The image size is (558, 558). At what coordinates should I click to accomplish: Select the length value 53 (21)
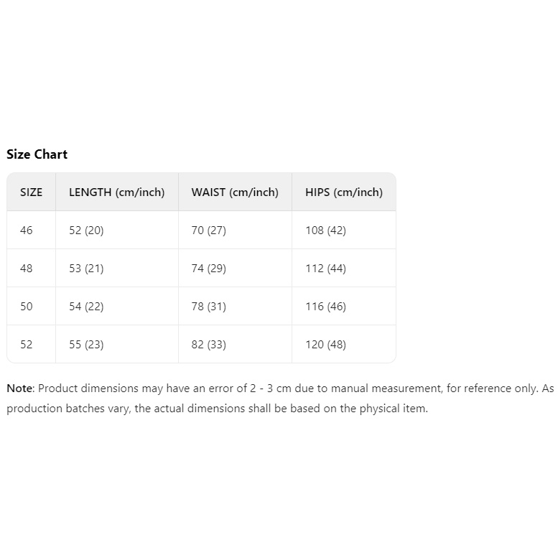[x=86, y=269]
